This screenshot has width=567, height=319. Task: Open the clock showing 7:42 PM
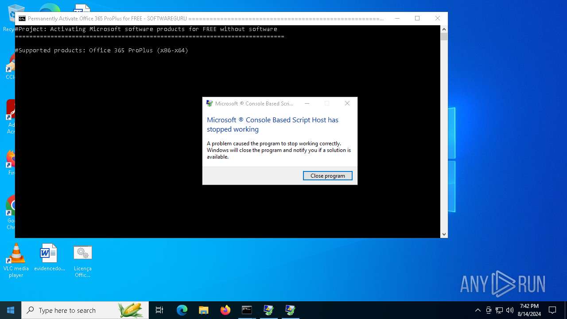coord(529,310)
